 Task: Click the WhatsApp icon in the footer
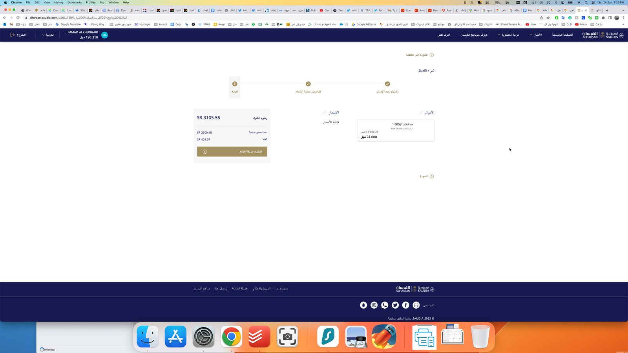pos(385,305)
